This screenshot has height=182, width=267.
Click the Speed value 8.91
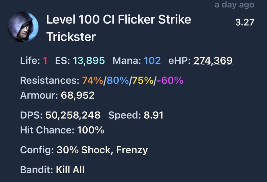coord(153,115)
